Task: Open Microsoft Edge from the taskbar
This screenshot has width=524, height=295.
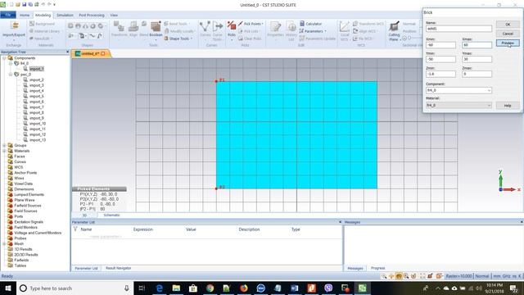Action: point(160,288)
